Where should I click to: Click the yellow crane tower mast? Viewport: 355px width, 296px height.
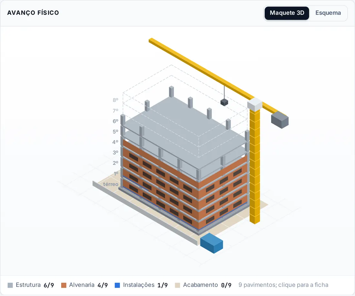point(255,166)
